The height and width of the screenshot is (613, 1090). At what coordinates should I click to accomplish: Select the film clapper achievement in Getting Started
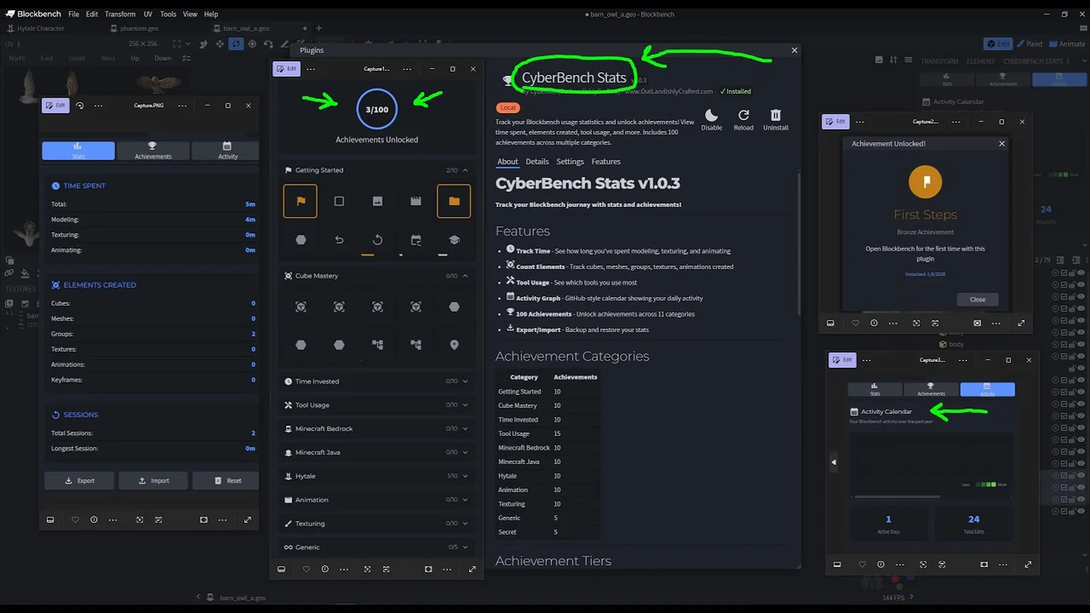point(416,201)
